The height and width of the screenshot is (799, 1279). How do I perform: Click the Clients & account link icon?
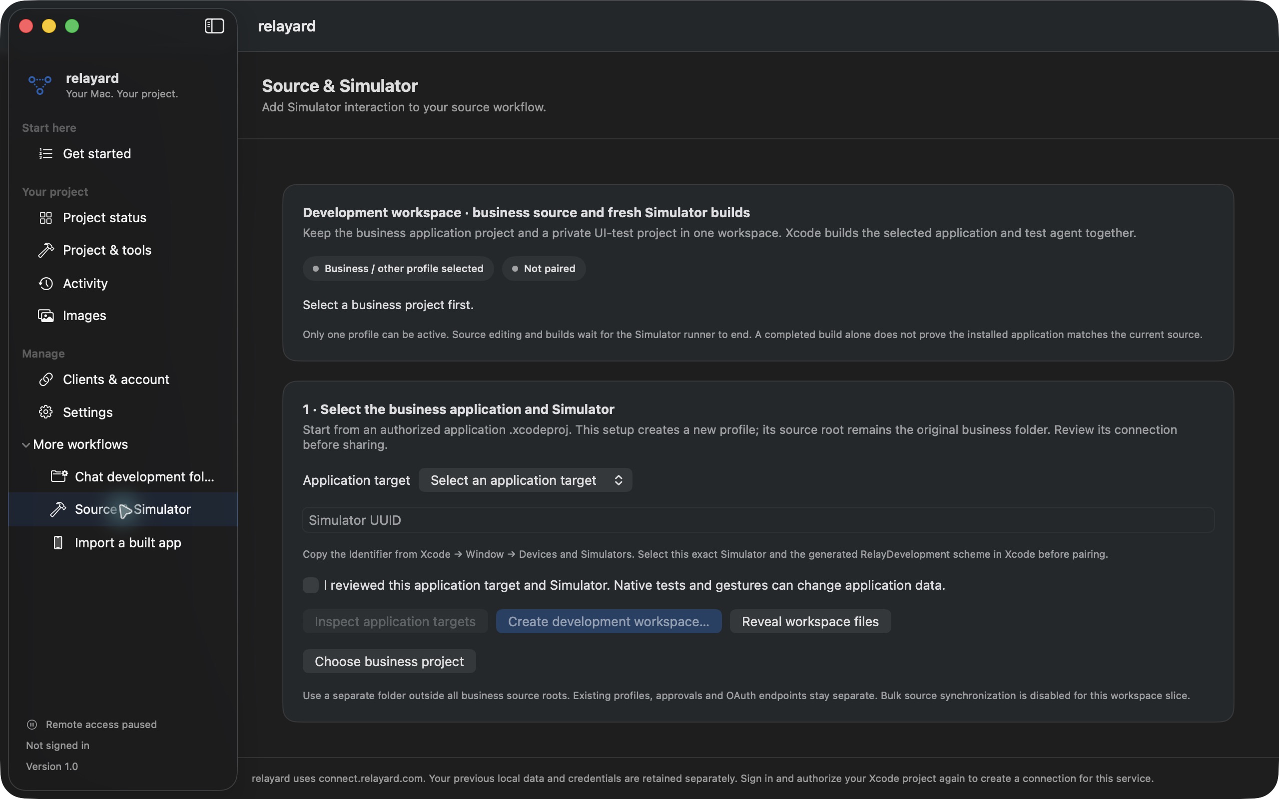[x=46, y=380]
